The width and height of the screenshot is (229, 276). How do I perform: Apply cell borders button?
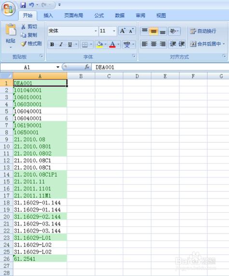point(85,44)
